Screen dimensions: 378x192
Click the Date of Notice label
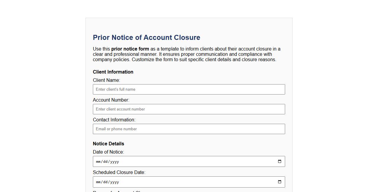(109, 152)
